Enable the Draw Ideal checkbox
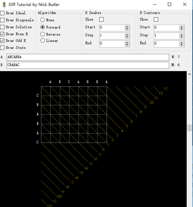Image resolution: width=193 pixels, height=207 pixels. tap(2, 13)
